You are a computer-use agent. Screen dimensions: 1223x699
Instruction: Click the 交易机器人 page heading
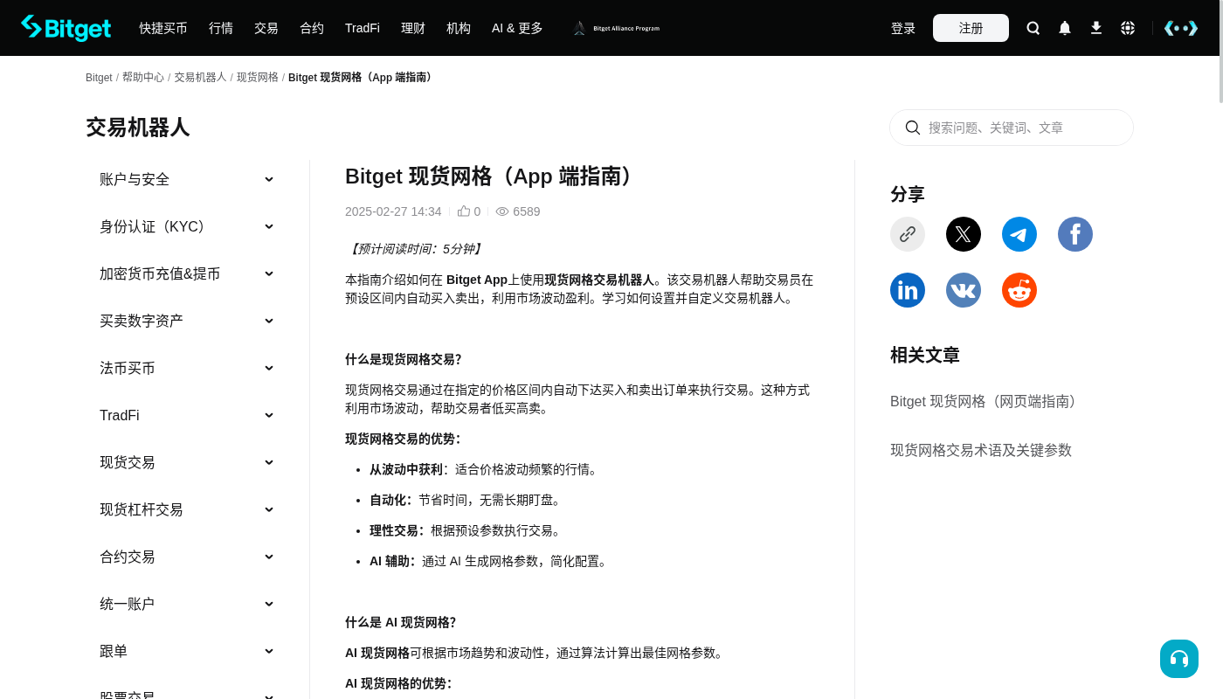138,128
